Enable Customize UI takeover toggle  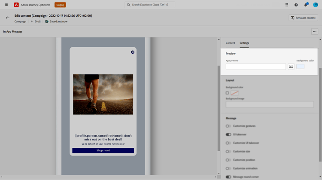tap(228, 143)
